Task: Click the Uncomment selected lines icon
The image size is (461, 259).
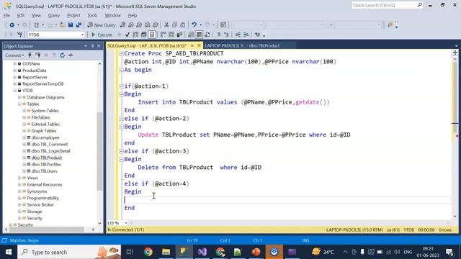Action: (x=226, y=35)
